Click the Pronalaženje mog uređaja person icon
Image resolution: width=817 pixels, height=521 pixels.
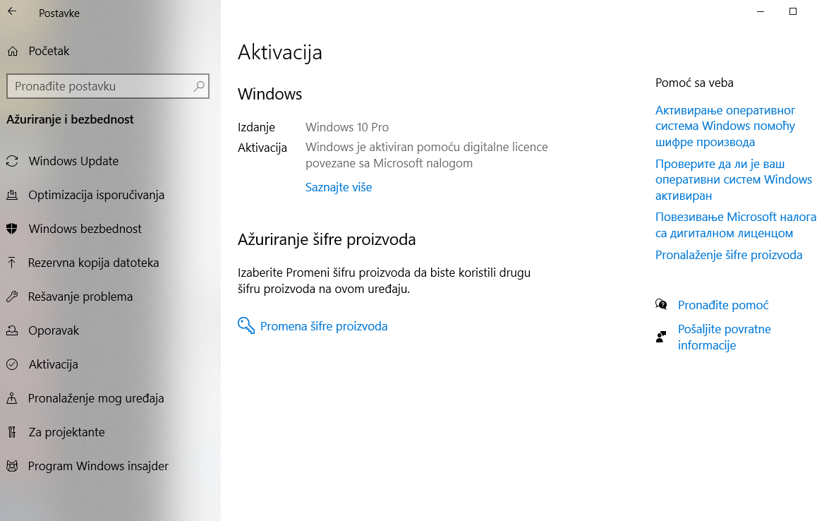tap(12, 398)
